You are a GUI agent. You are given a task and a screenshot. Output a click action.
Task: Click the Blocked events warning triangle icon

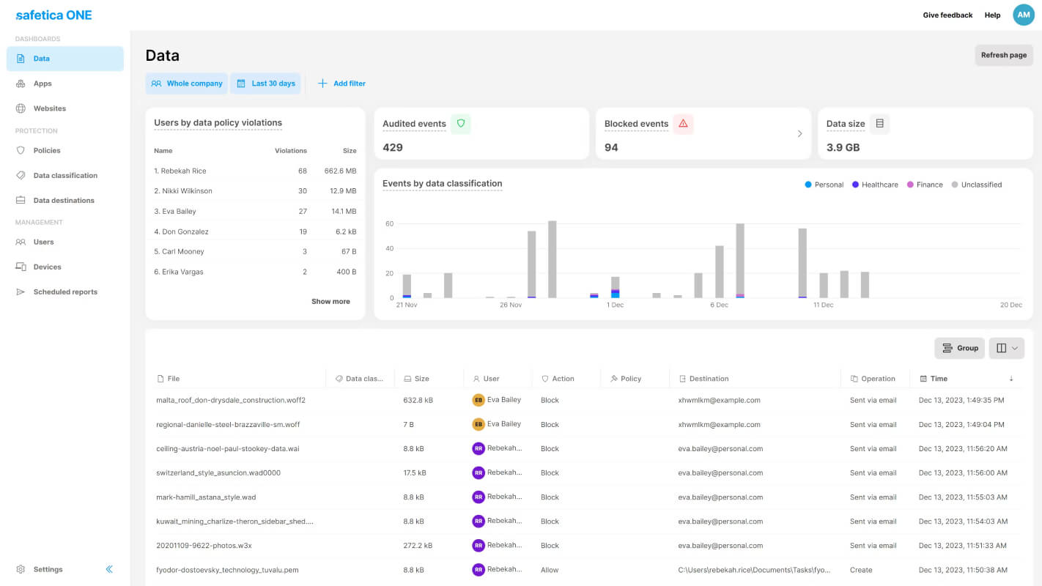(684, 124)
